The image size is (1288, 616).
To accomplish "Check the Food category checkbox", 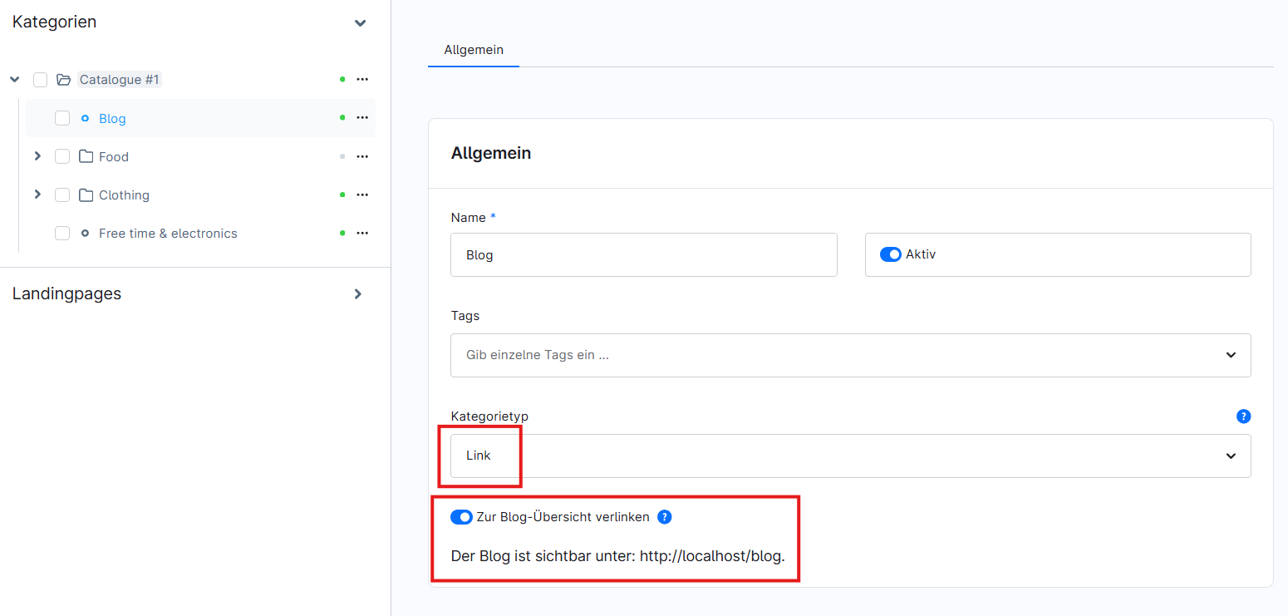I will point(62,156).
